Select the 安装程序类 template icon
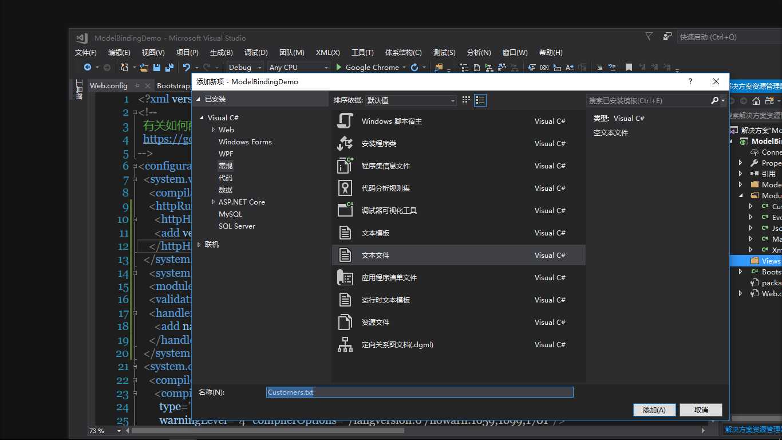Screen dimensions: 782x440 (x=345, y=143)
